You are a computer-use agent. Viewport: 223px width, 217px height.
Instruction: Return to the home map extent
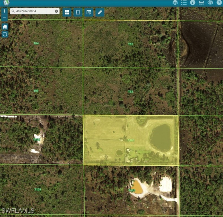[x=5, y=27]
